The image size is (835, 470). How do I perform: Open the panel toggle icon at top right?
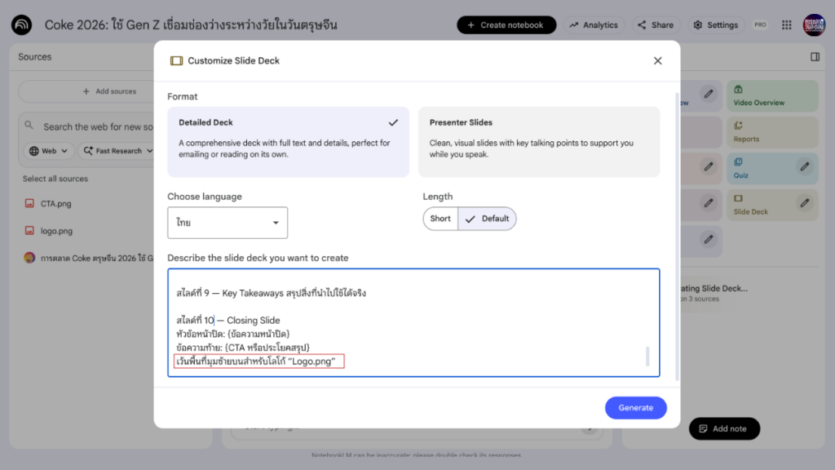pyautogui.click(x=813, y=55)
